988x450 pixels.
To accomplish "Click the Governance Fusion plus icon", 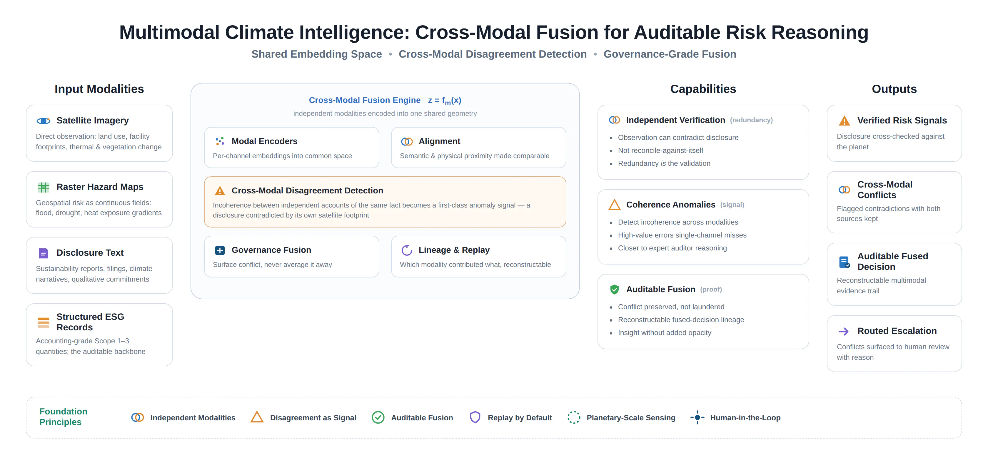I will pyautogui.click(x=220, y=250).
